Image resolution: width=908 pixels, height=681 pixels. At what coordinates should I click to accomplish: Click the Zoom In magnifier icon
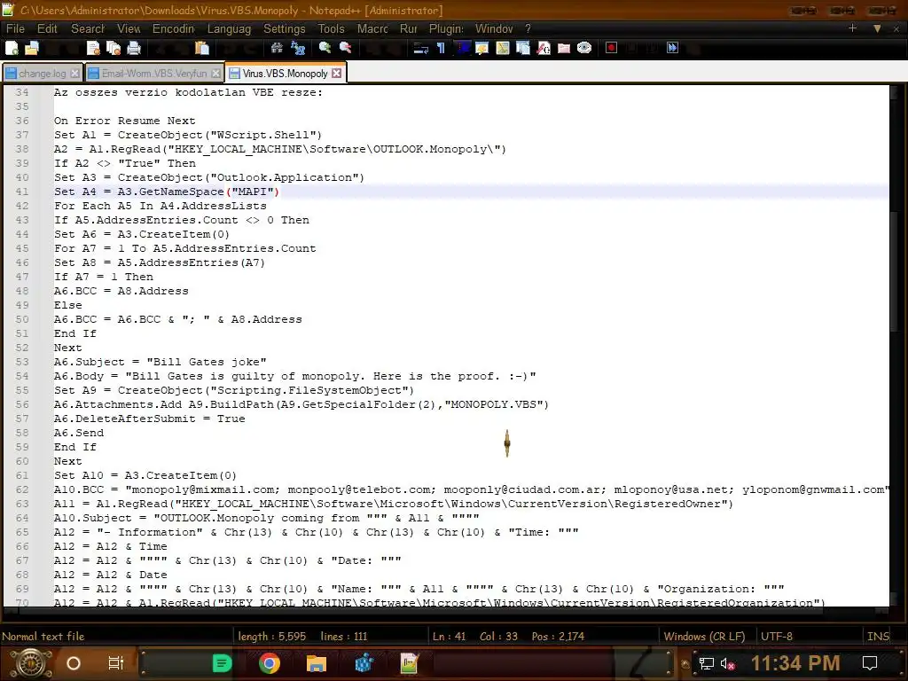pyautogui.click(x=325, y=48)
